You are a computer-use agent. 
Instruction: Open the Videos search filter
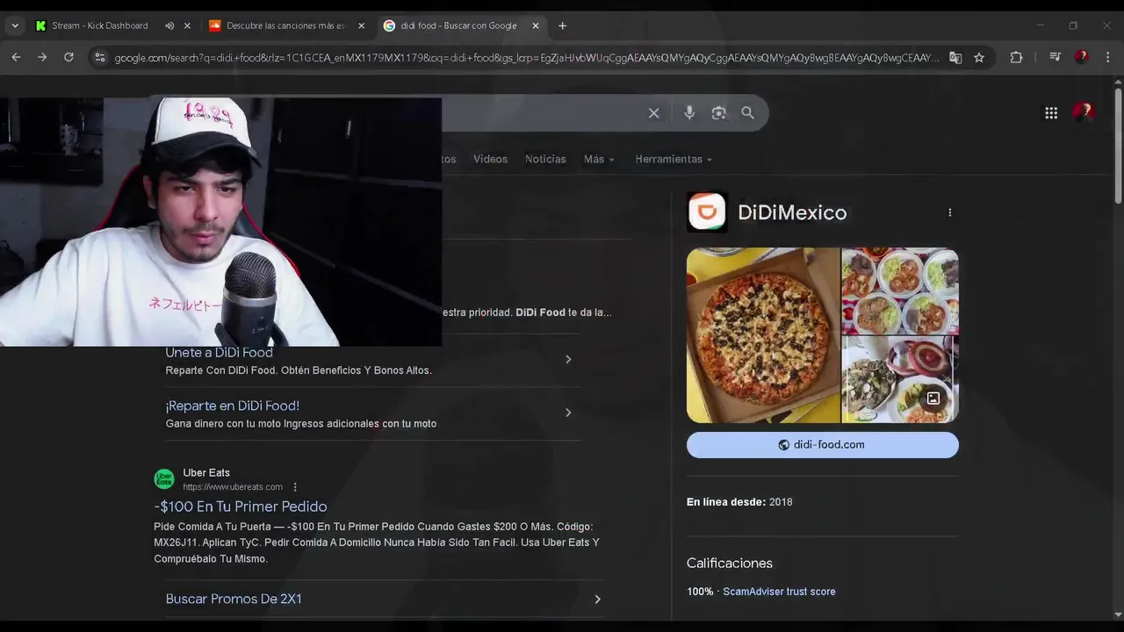[x=490, y=159]
